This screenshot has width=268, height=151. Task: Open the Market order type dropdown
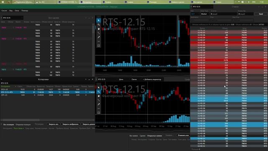tap(205, 14)
